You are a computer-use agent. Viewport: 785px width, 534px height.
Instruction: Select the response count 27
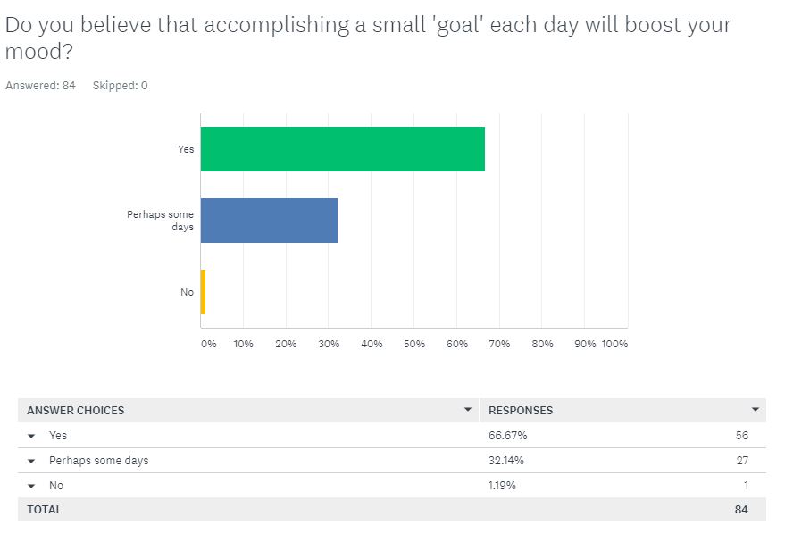click(741, 461)
